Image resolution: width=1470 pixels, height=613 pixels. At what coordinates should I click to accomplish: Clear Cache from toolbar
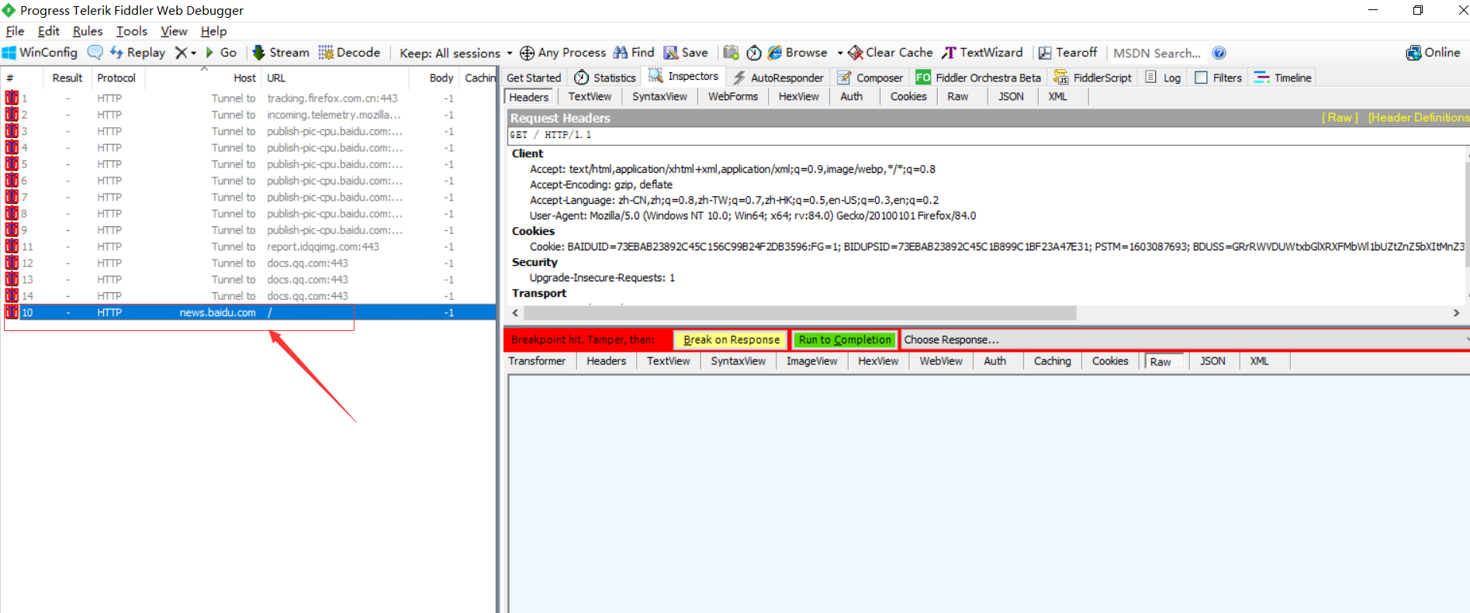[x=891, y=53]
